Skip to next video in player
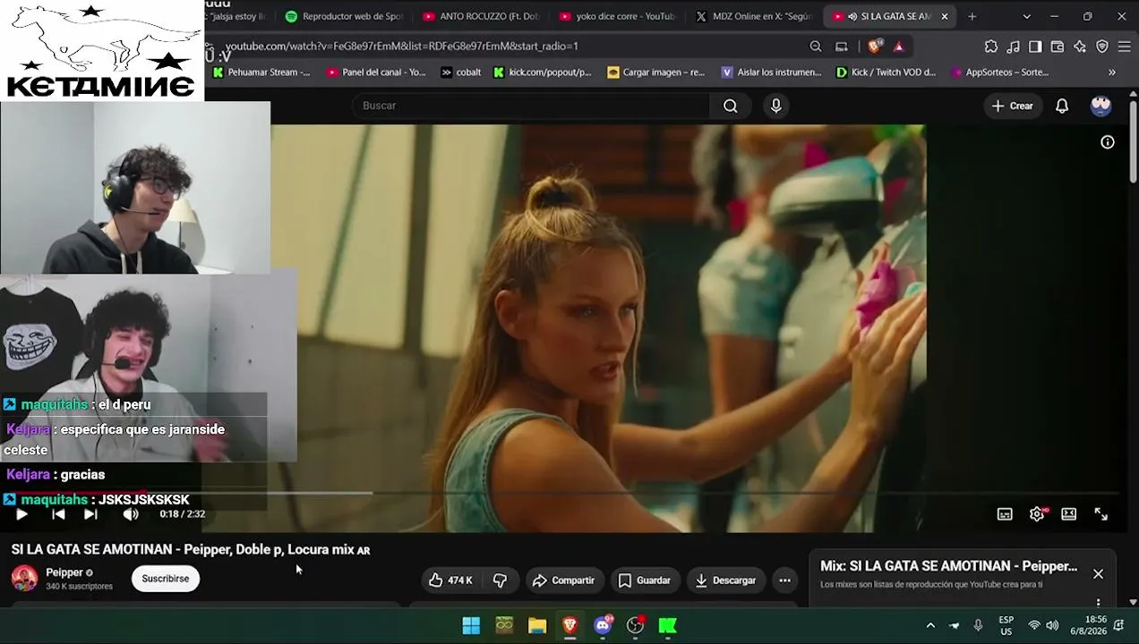The width and height of the screenshot is (1139, 644). click(90, 514)
